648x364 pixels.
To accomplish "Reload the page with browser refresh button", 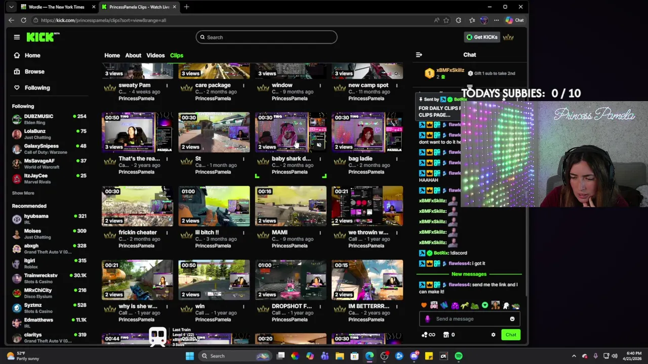I will [23, 20].
